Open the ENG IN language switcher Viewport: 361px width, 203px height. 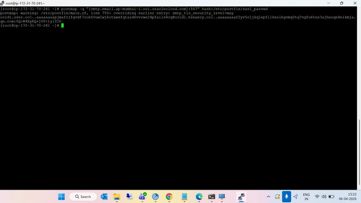(x=306, y=197)
